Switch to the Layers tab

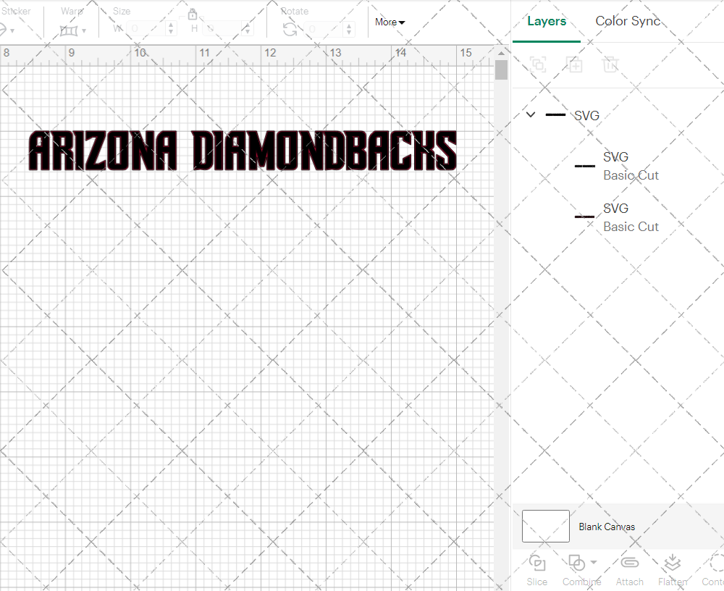(x=547, y=21)
